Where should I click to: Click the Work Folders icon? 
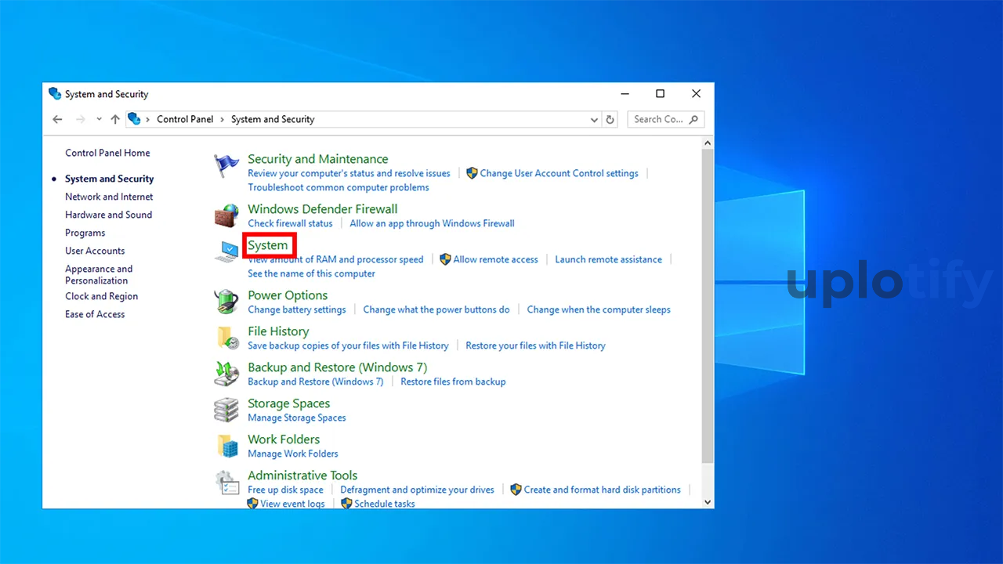(226, 446)
